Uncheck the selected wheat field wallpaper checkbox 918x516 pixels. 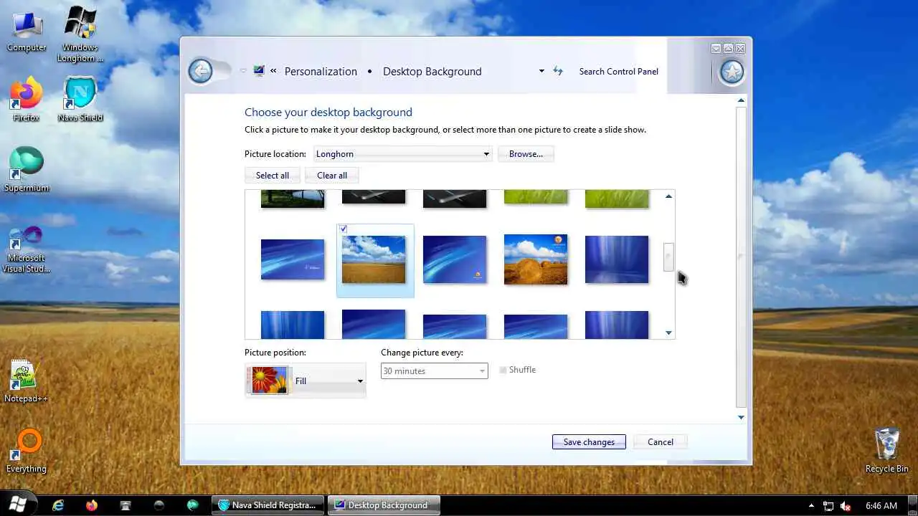point(344,229)
